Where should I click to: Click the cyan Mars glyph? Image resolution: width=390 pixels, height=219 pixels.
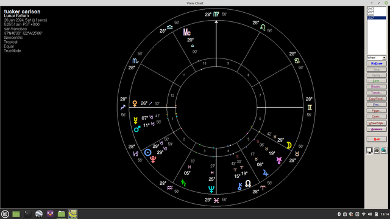pyautogui.click(x=137, y=128)
